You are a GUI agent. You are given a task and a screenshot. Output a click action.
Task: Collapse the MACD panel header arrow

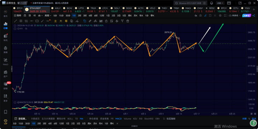15,102
